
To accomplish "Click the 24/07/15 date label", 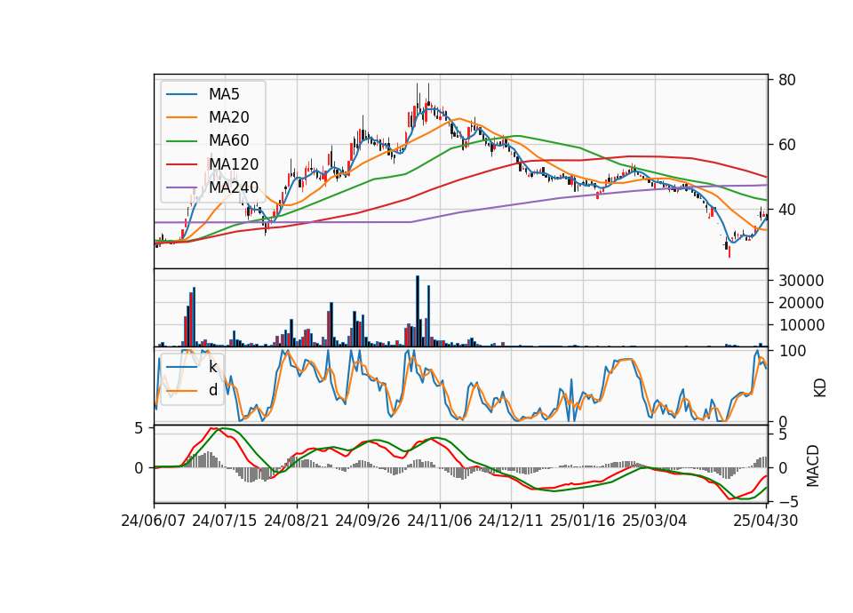I will (x=225, y=521).
